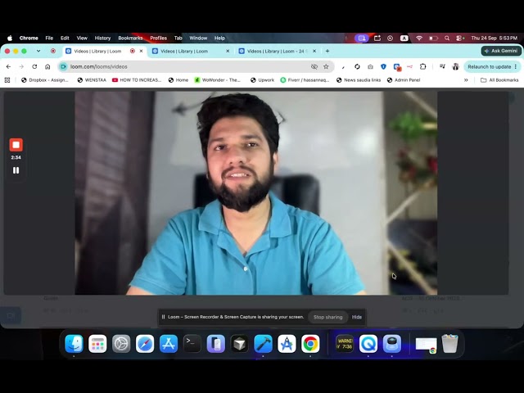Screen dimensions: 524x393
Task: Expand the hidden bookmarks overflow chevron
Action: click(466, 80)
